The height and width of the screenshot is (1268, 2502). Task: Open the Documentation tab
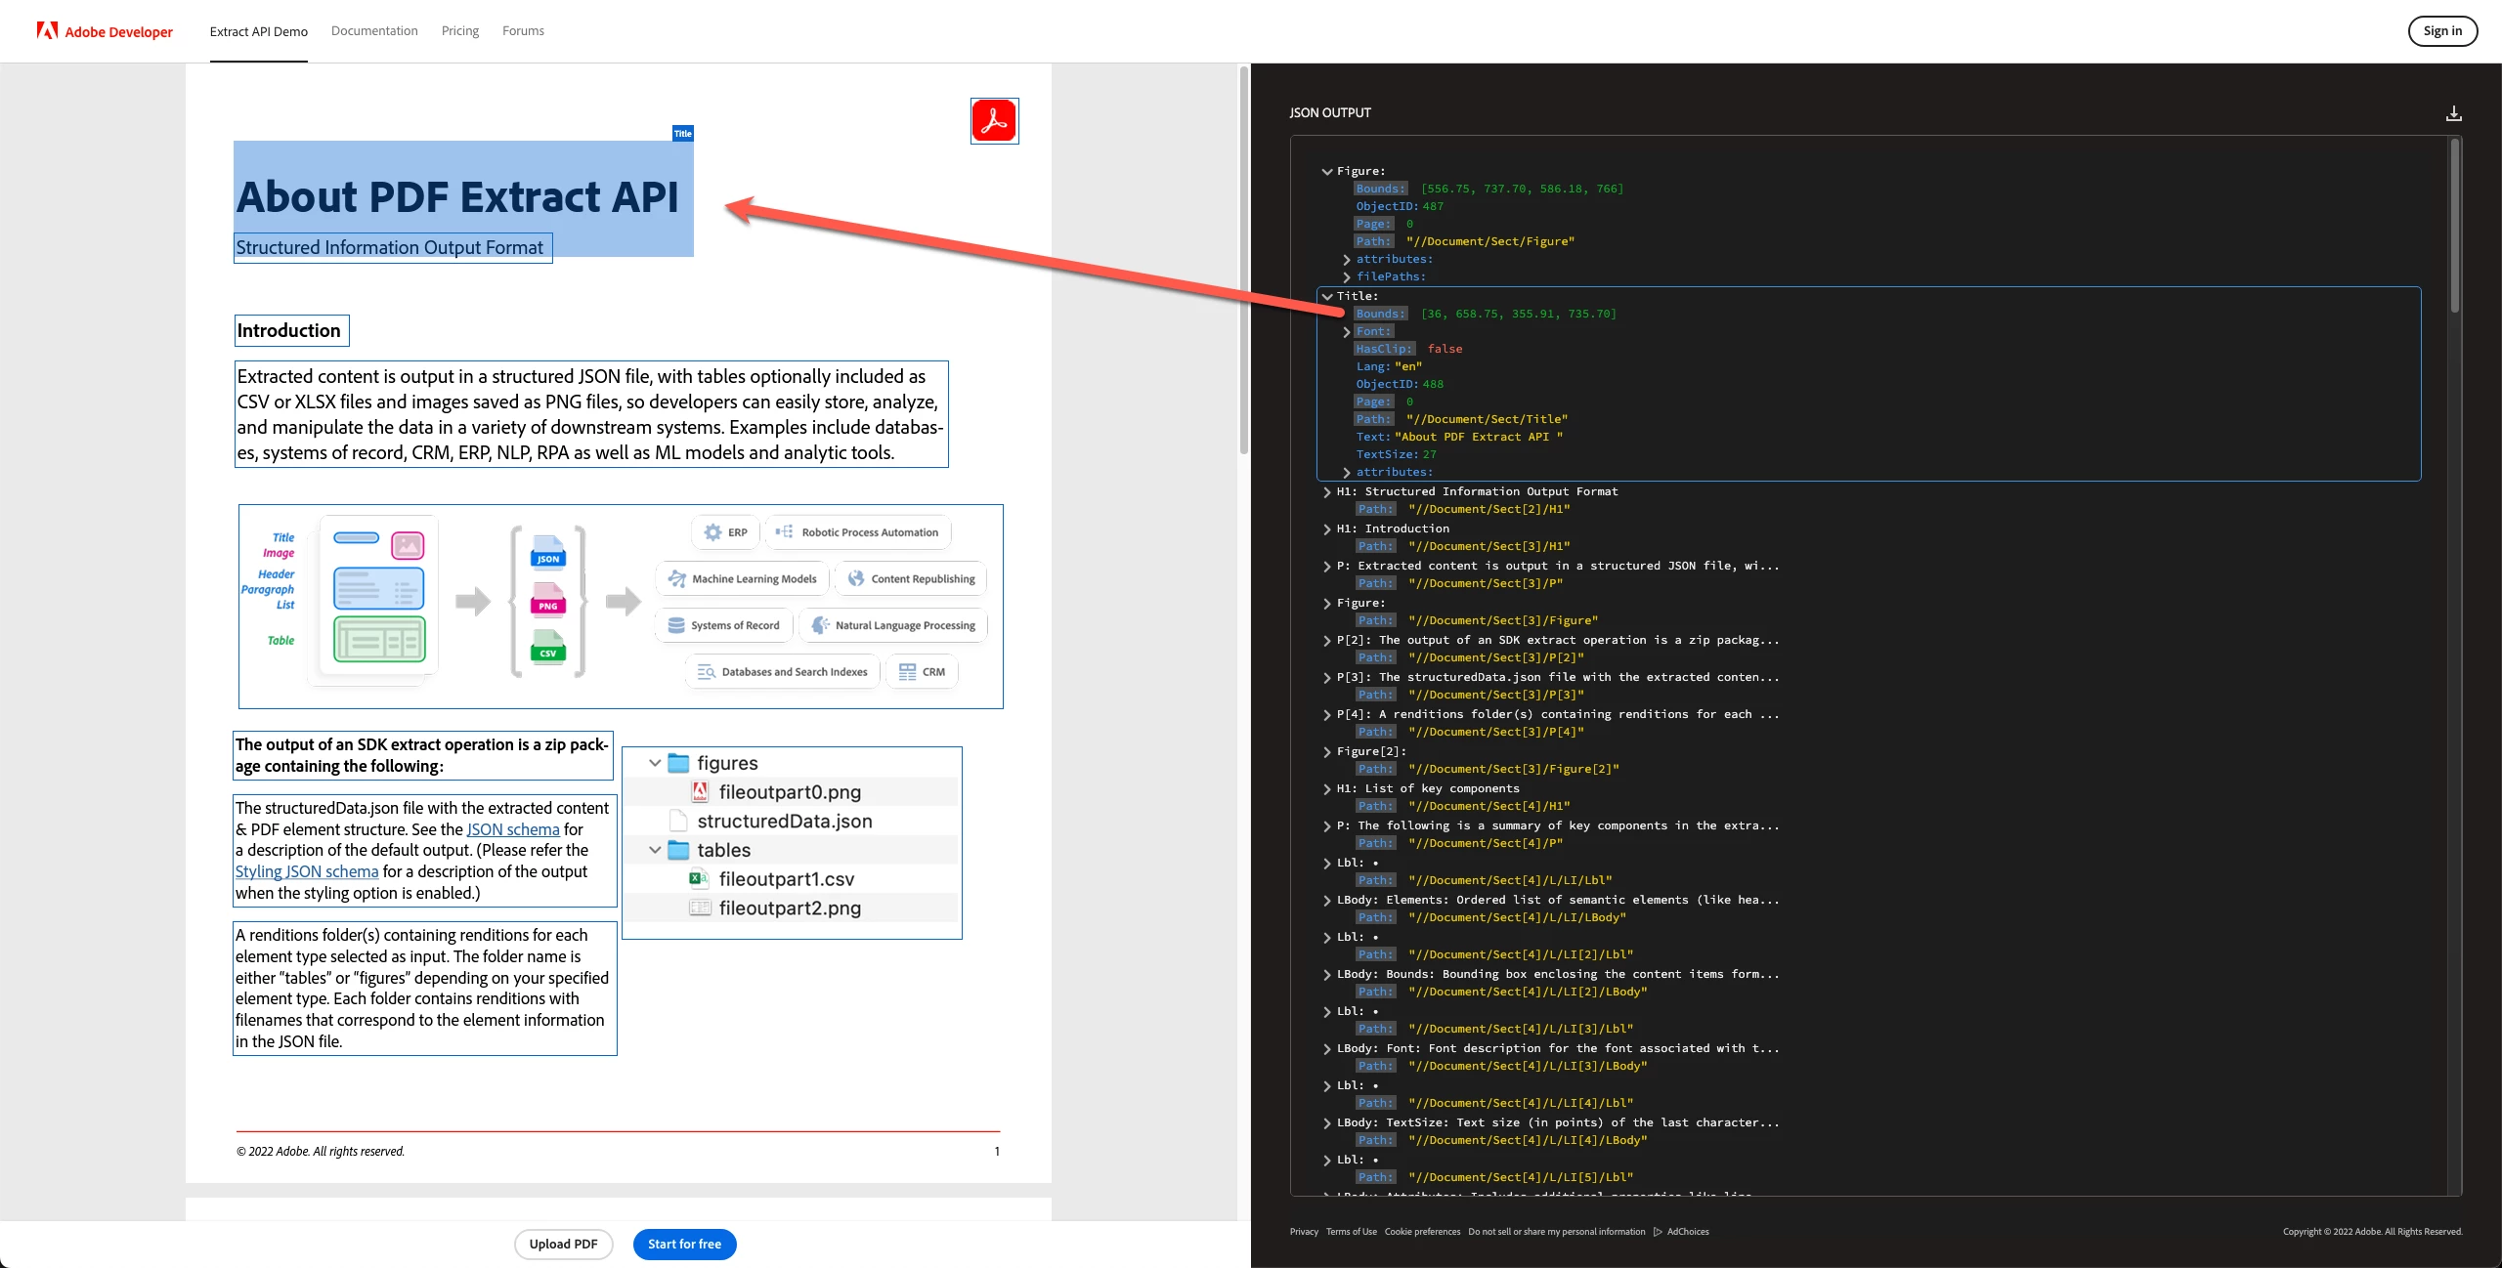374,31
